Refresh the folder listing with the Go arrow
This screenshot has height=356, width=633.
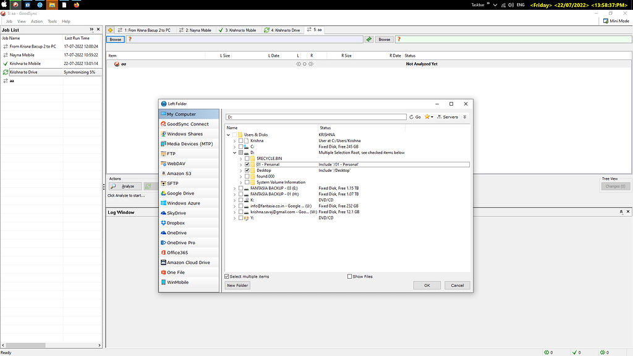(414, 116)
